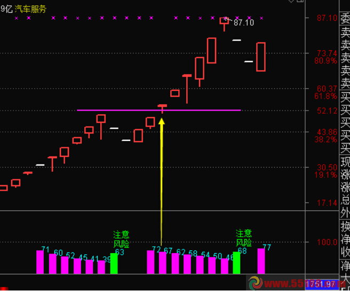Click the 30.50 price axis label

327,167
